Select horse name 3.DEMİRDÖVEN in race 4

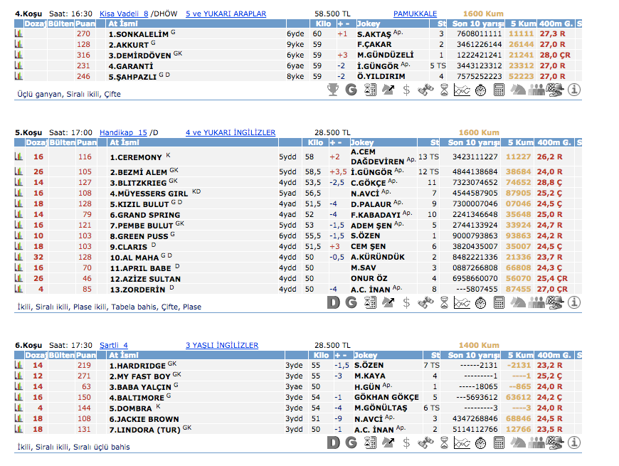[139, 55]
